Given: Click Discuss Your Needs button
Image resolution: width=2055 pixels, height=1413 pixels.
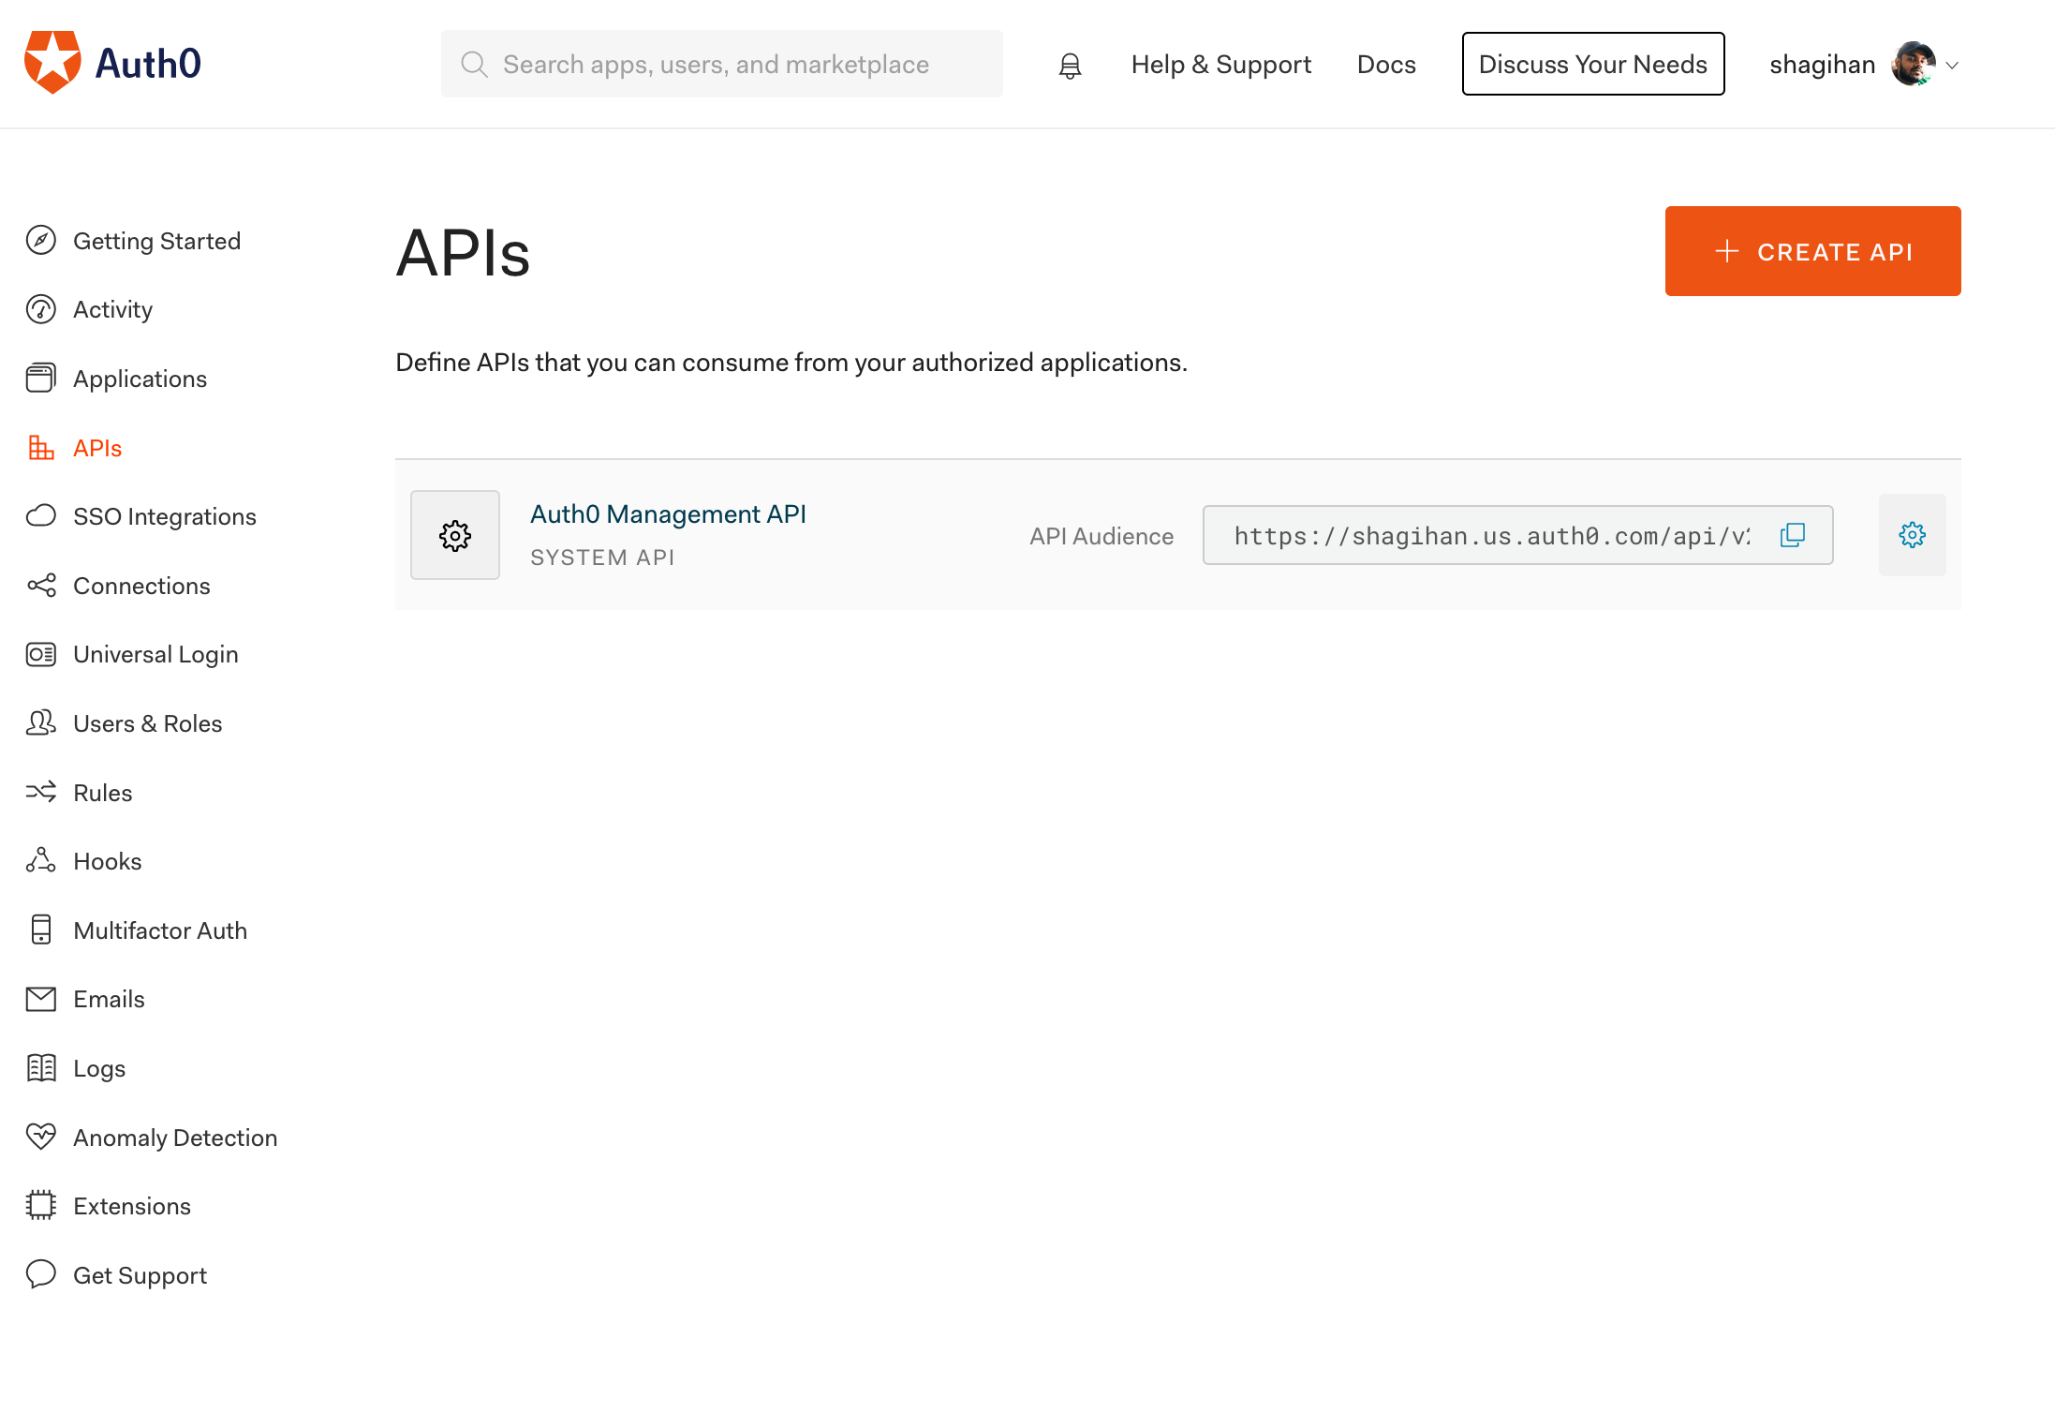Looking at the screenshot, I should click(x=1592, y=64).
